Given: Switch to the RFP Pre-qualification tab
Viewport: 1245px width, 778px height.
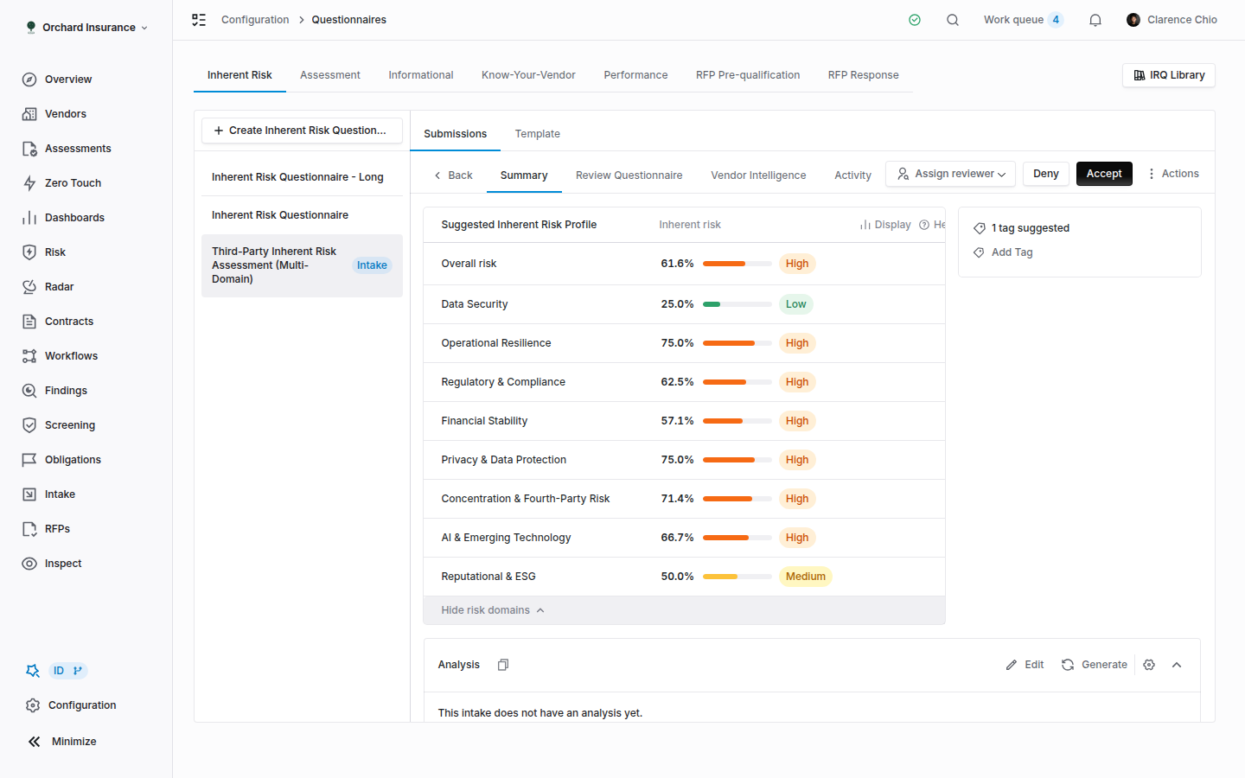Looking at the screenshot, I should pos(748,75).
